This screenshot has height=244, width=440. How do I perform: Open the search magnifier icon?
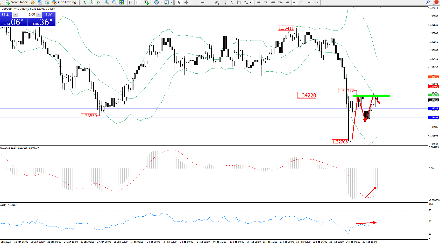[428, 2]
